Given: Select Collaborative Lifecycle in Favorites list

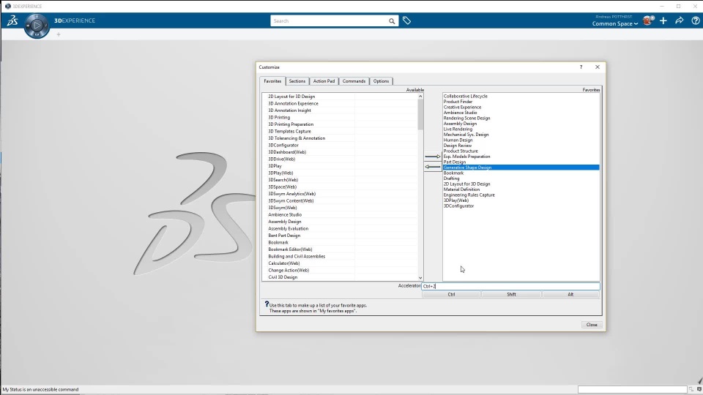Looking at the screenshot, I should [466, 96].
